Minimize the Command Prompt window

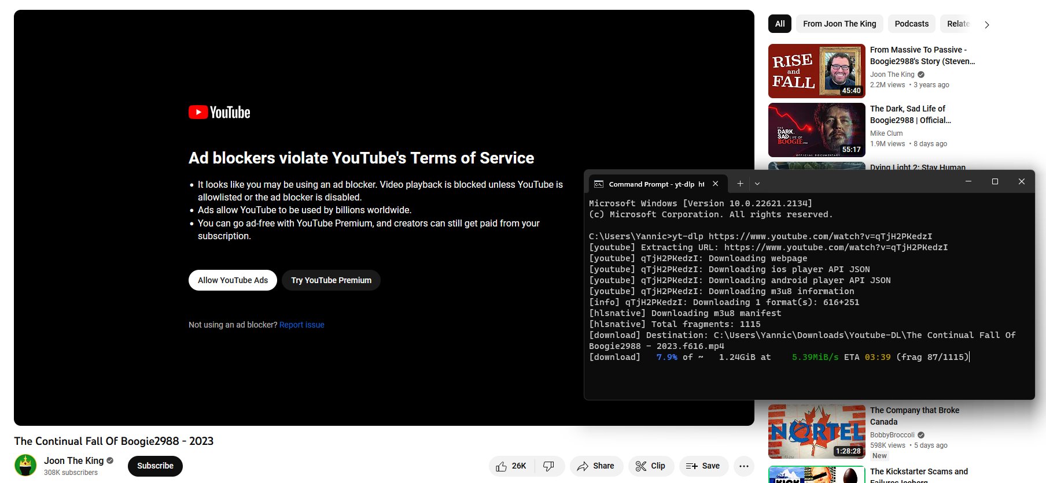[968, 181]
